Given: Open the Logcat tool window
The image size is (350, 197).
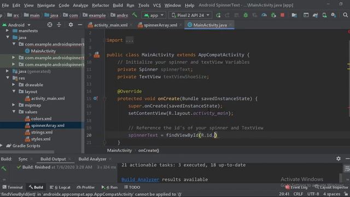Looking at the screenshot, I should click(x=60, y=187).
